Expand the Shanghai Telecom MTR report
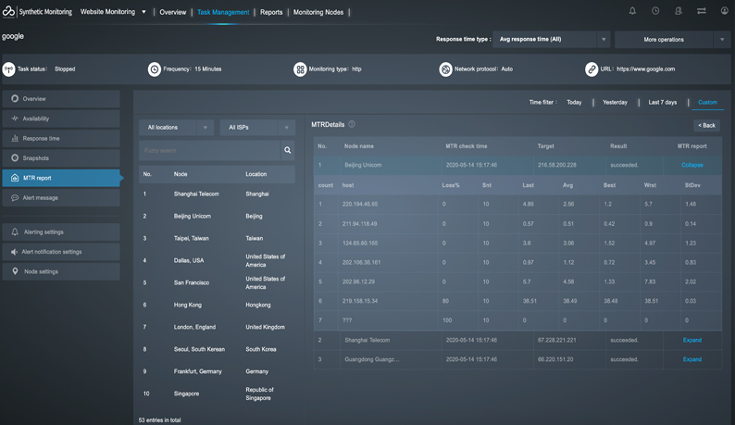Screen dimensions: 735x425 691,340
